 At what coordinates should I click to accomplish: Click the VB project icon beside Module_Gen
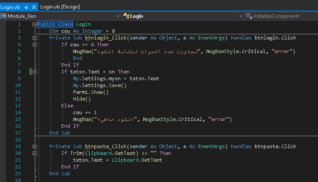[3, 16]
